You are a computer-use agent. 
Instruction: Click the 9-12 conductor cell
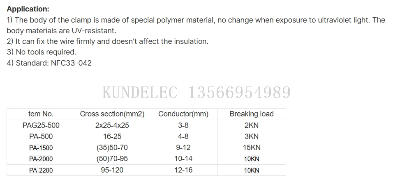point(183,148)
